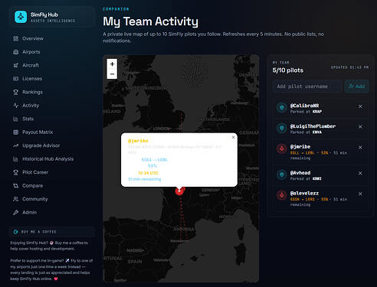This screenshot has width=377, height=287.
Task: Click the Add pilot button
Action: pos(356,86)
